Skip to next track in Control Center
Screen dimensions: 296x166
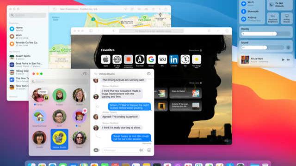pyautogui.click(x=288, y=59)
